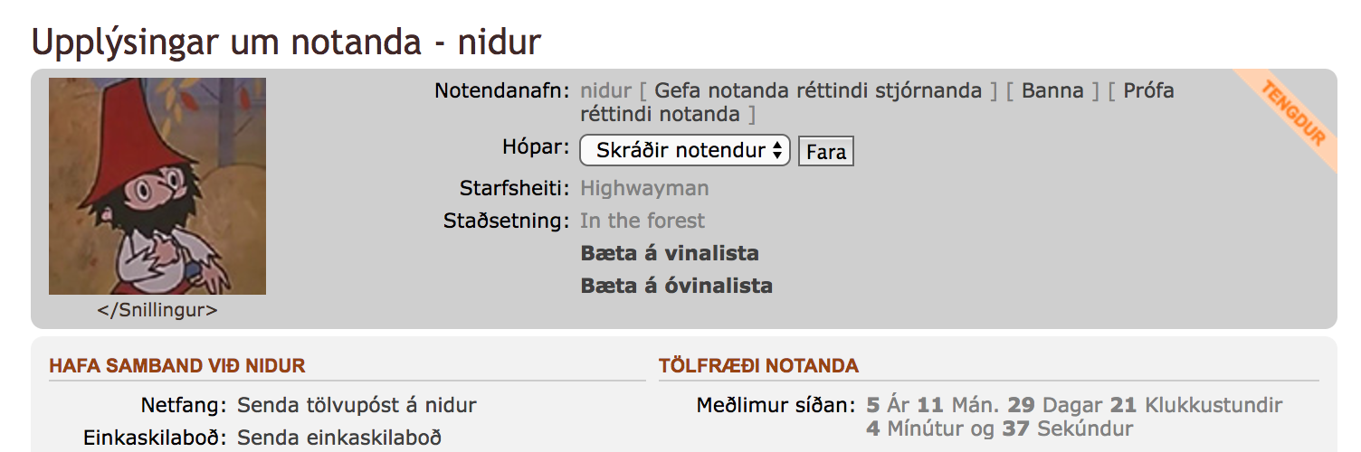Open the TENGDUR online status ribbon
The image size is (1361, 452).
[1292, 114]
